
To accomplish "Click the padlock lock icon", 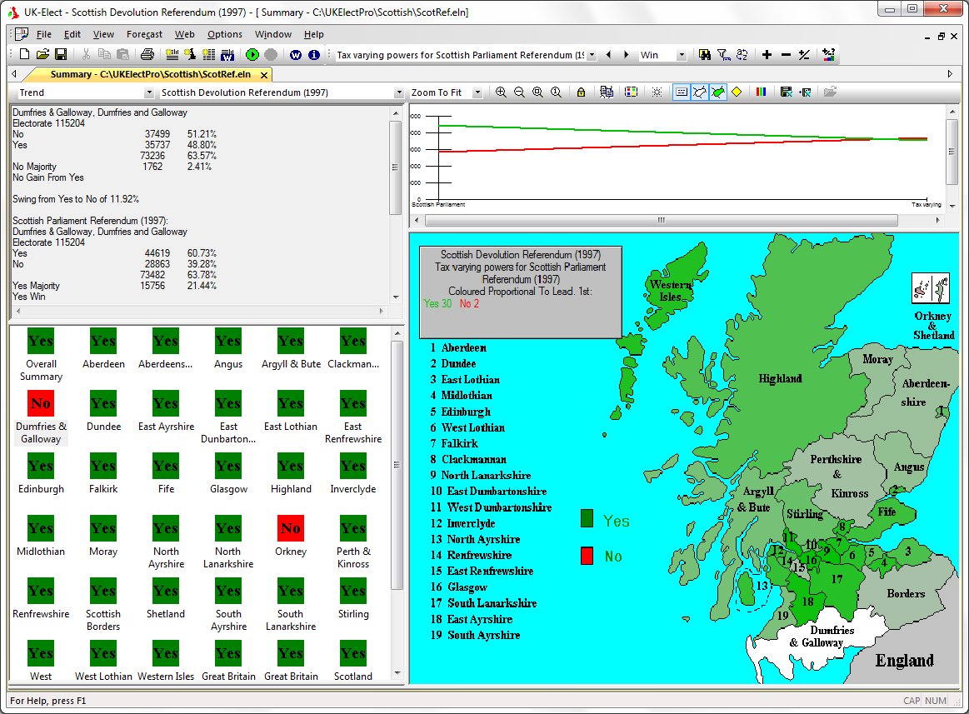I will coord(581,92).
